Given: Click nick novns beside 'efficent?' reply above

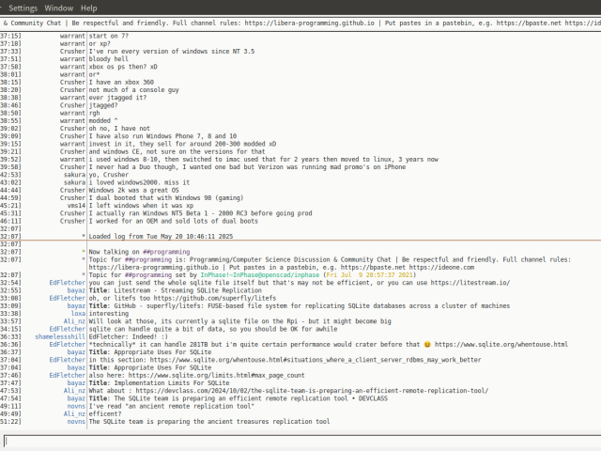Looking at the screenshot, I should 76,406.
